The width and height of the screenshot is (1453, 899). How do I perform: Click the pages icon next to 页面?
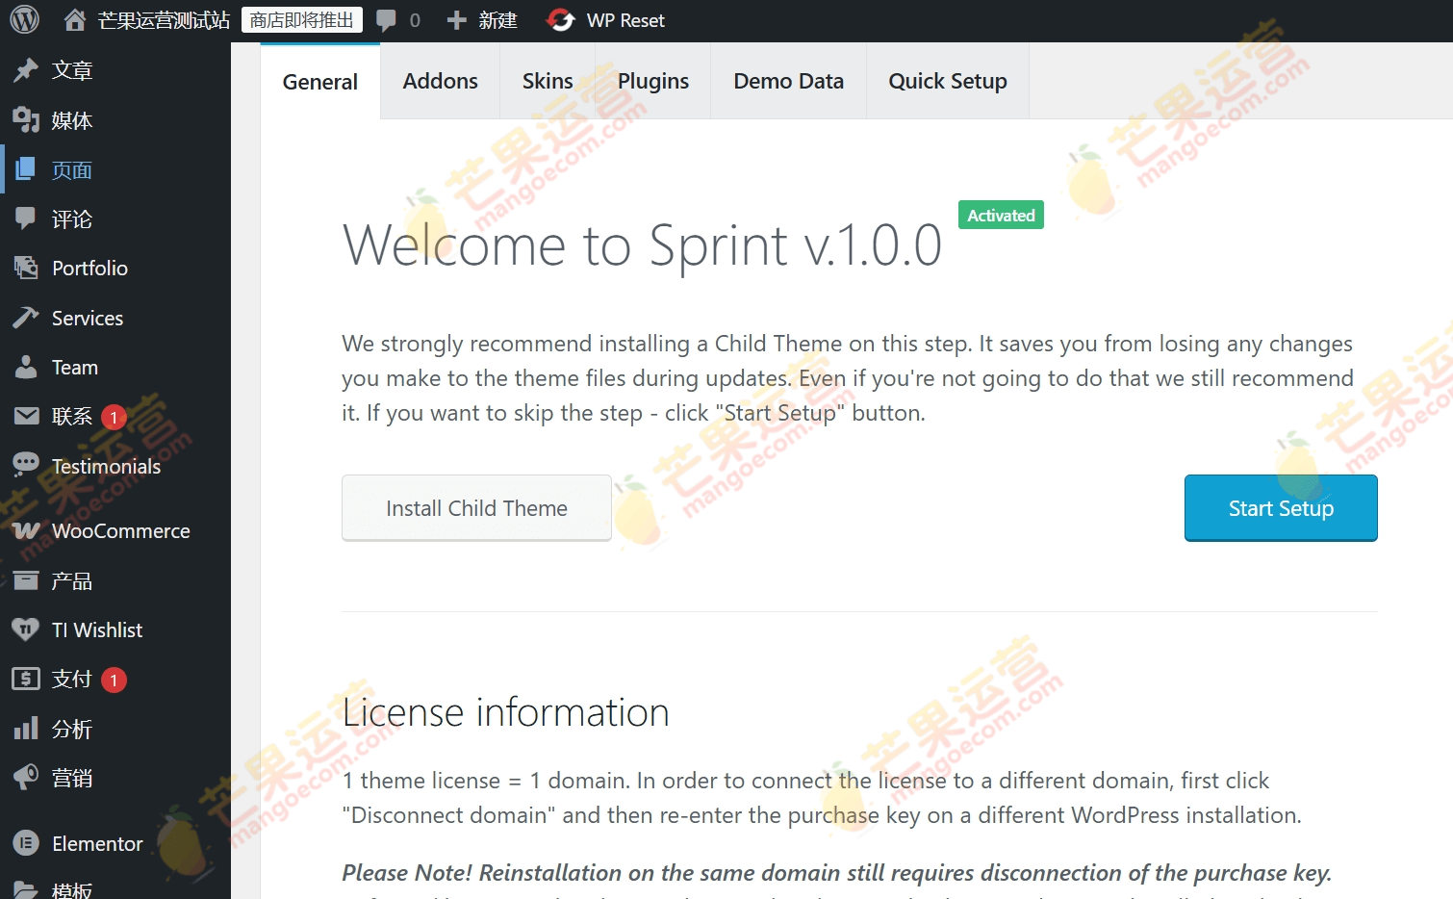pyautogui.click(x=26, y=169)
